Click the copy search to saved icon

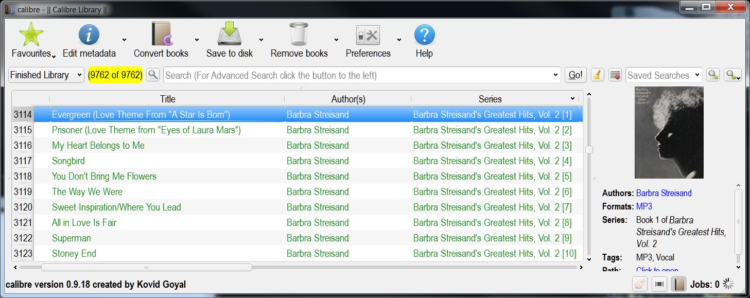pyautogui.click(x=713, y=75)
